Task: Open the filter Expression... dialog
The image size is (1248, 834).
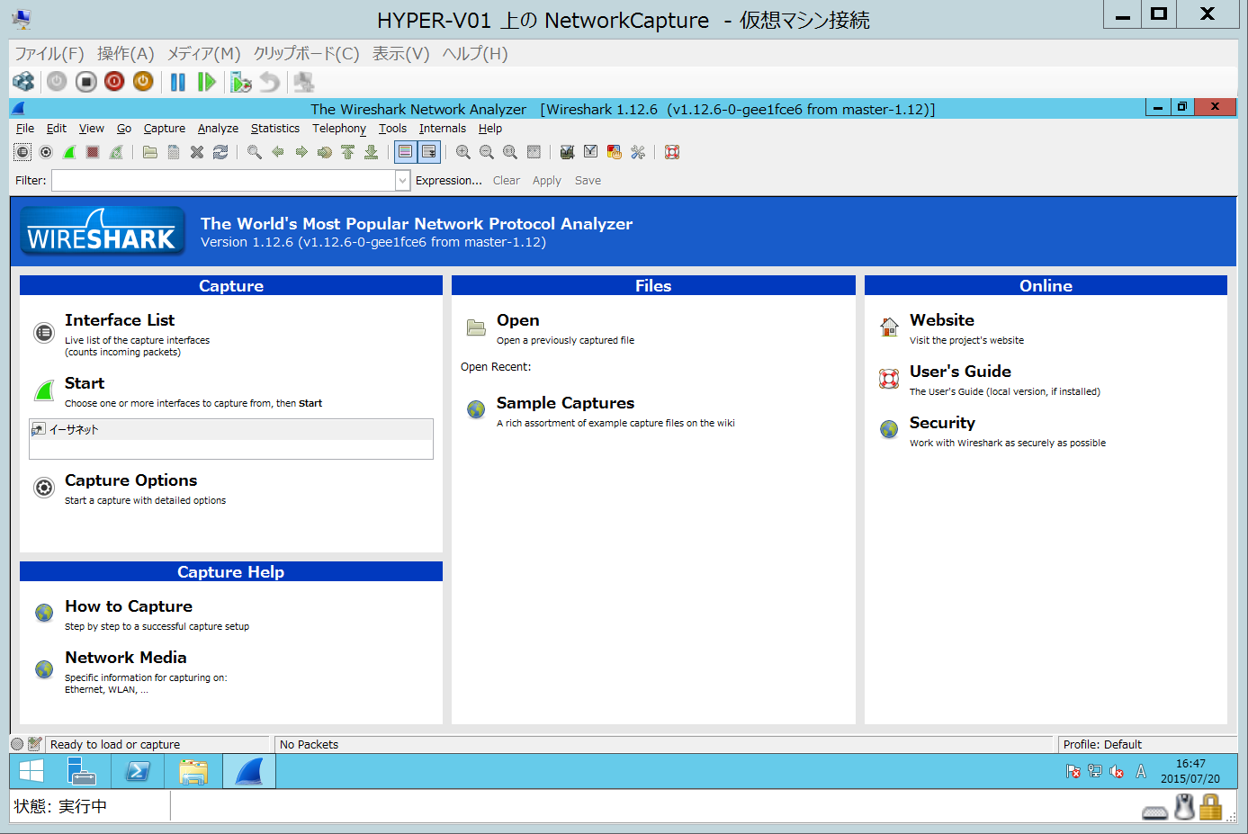Action: pyautogui.click(x=448, y=181)
